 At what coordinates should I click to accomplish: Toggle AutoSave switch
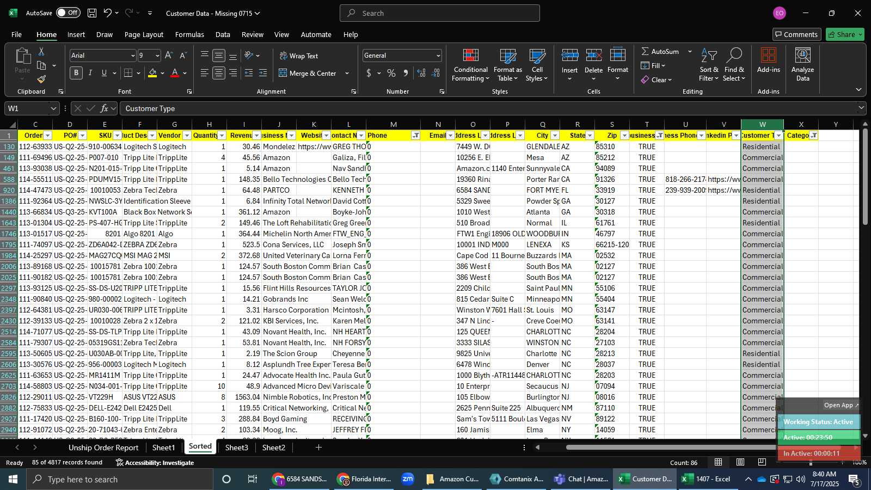click(x=68, y=13)
